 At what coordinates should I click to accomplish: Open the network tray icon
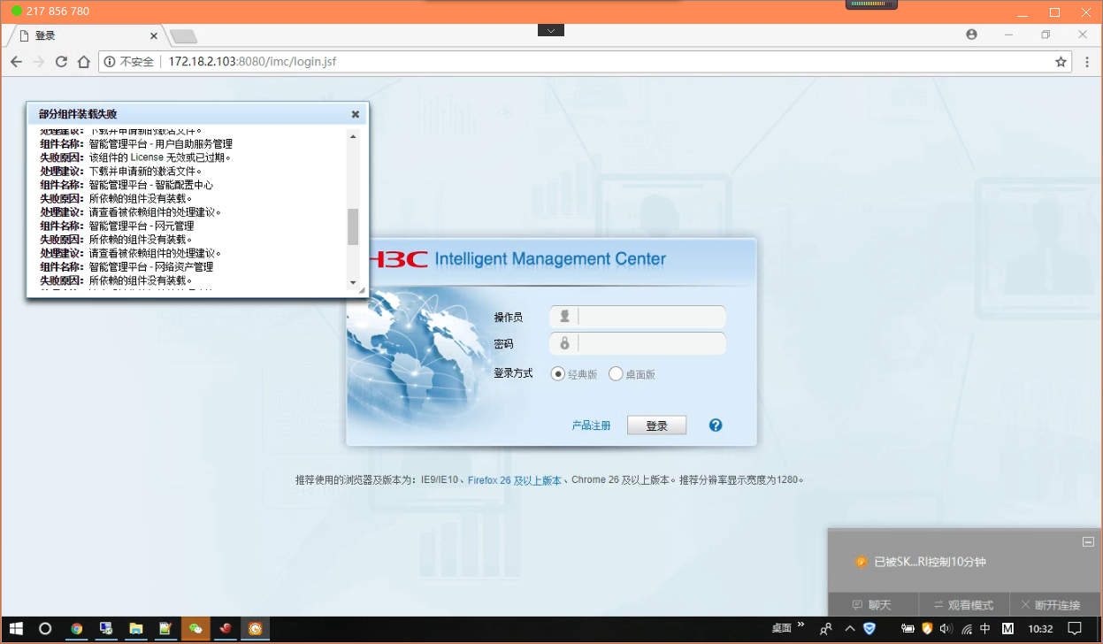pos(966,629)
